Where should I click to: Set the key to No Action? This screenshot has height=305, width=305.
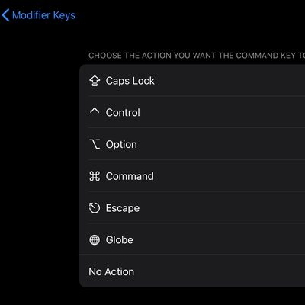coord(192,271)
